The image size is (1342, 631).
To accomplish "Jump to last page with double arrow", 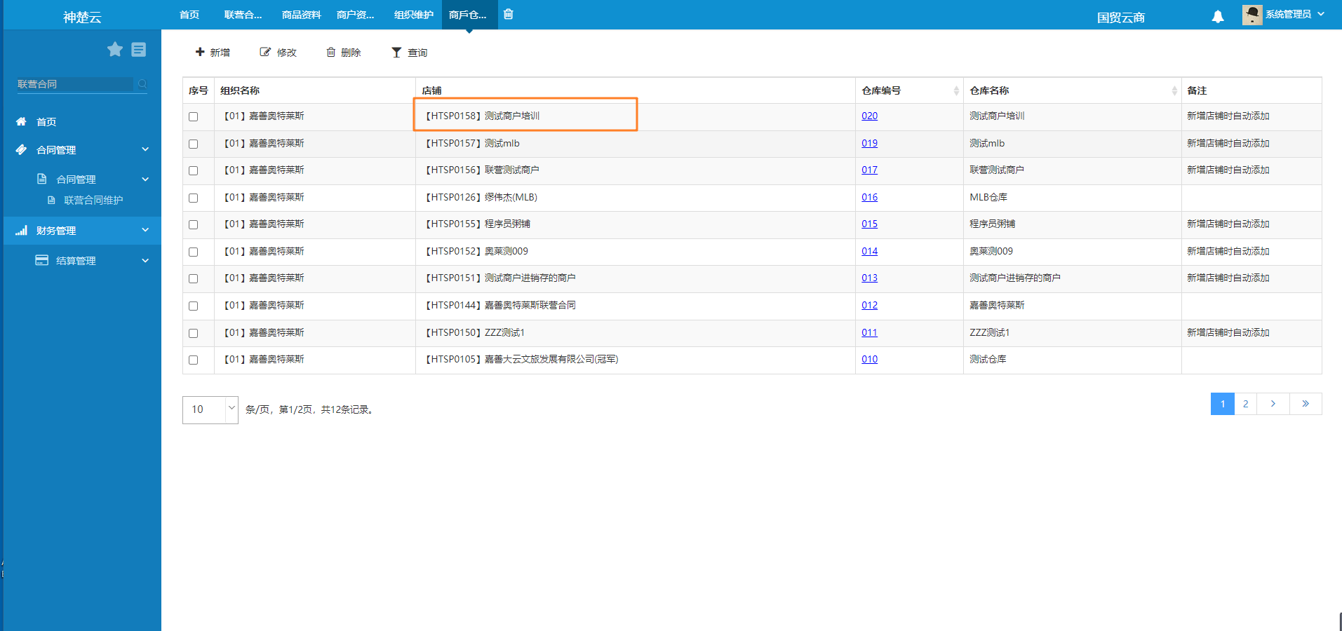I will point(1306,404).
